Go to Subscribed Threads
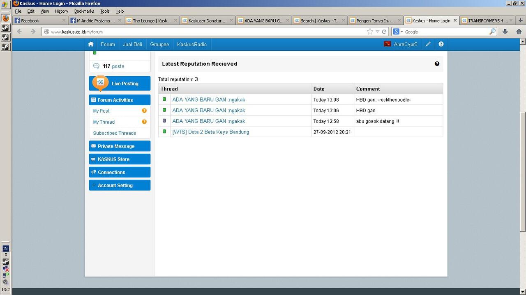The image size is (526, 295). coord(114,133)
